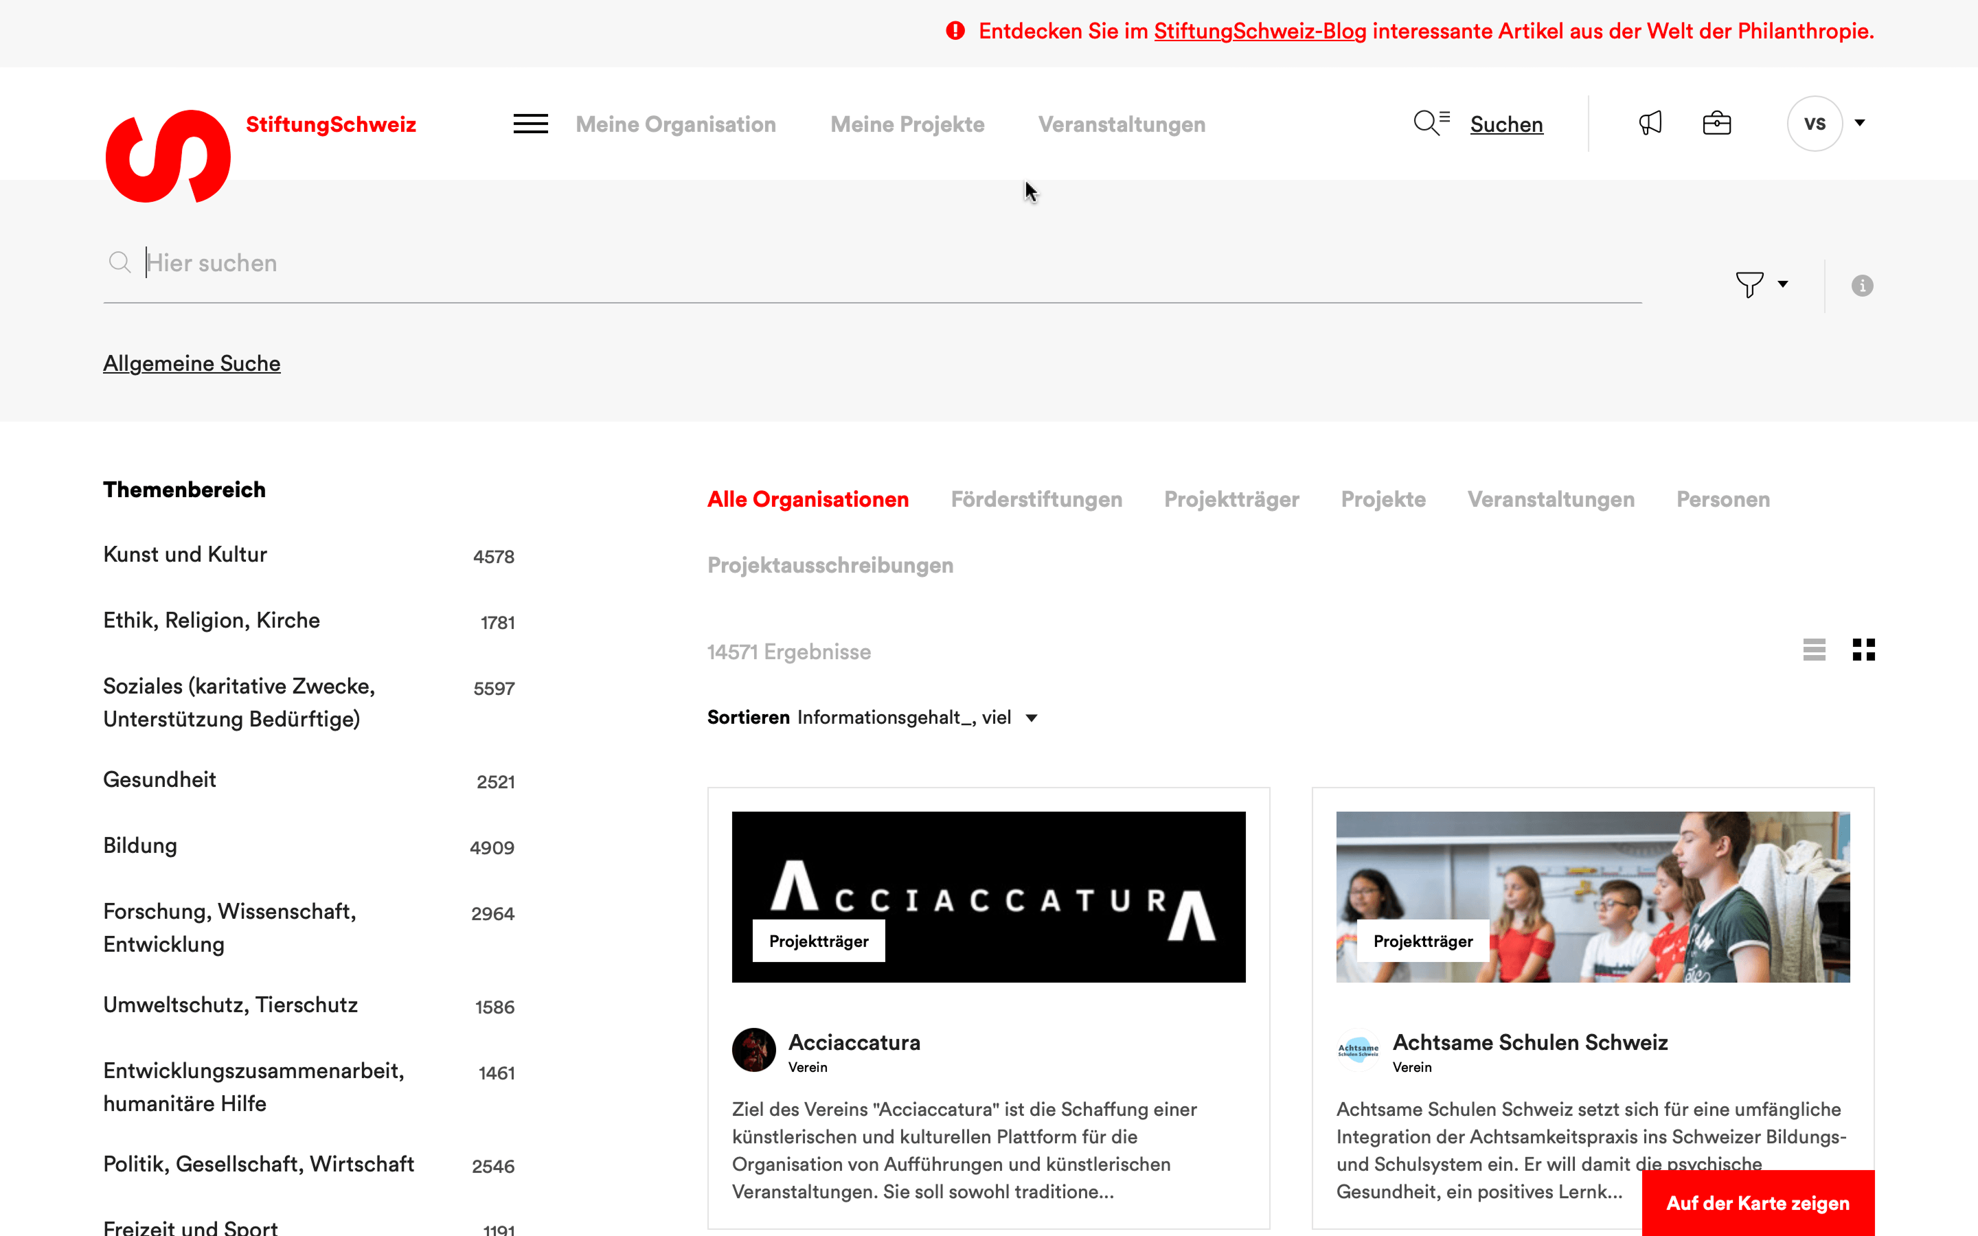Click the Acciaccatura round logo avatar
1978x1236 pixels.
pyautogui.click(x=753, y=1050)
